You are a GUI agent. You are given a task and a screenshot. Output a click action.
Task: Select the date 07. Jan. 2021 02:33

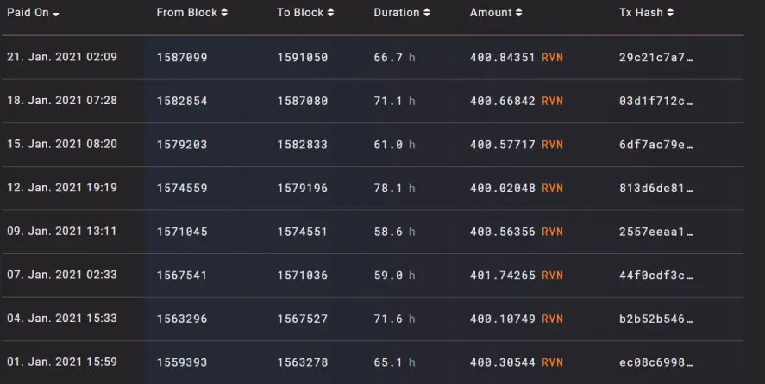(62, 275)
